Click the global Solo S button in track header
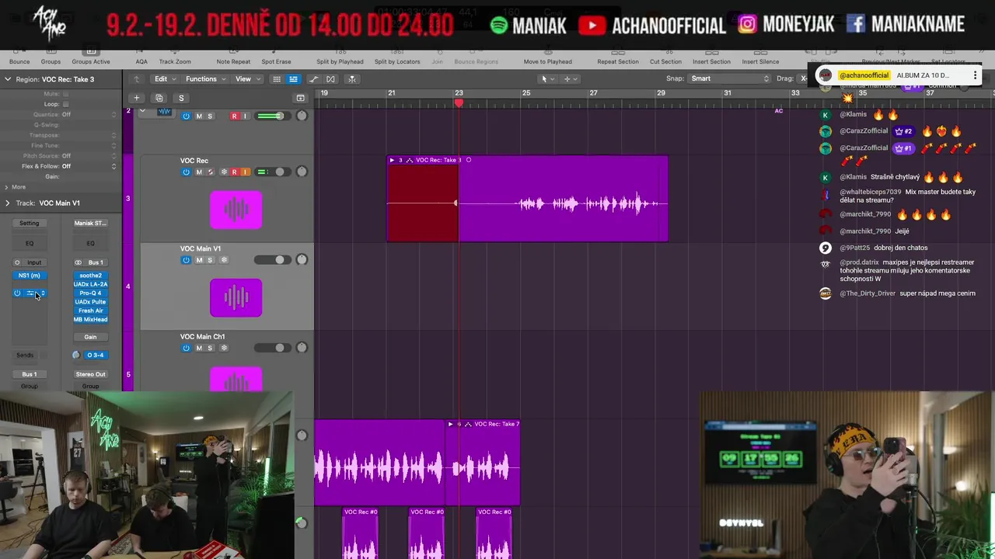 click(181, 98)
